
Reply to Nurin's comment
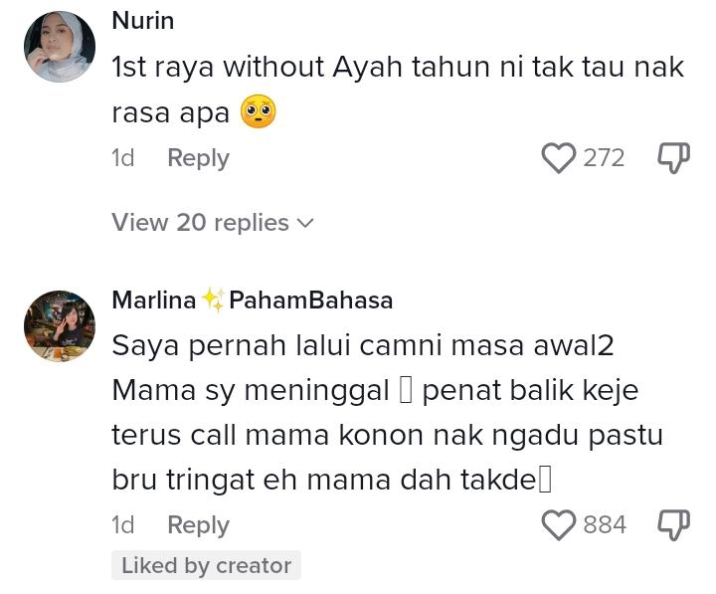198,157
